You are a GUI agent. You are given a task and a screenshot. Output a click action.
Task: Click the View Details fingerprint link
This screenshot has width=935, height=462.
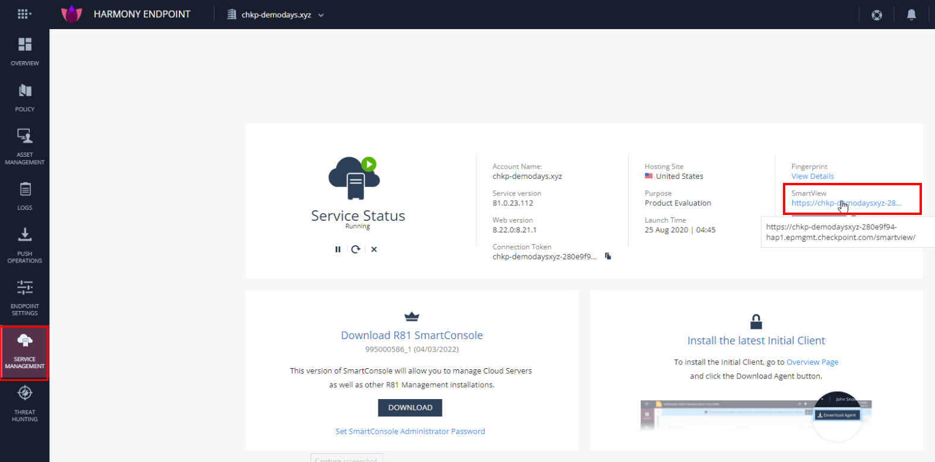tap(813, 176)
